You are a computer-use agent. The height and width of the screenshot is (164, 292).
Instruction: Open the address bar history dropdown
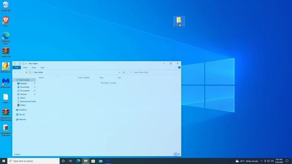point(119,72)
